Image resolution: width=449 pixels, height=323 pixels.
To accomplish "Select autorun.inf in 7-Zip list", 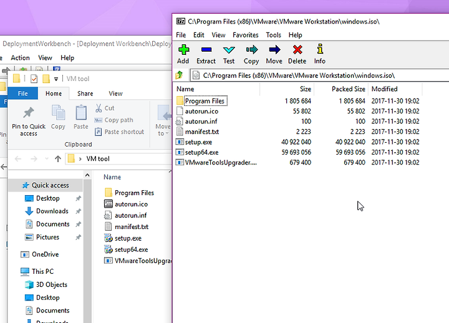I will click(201, 122).
